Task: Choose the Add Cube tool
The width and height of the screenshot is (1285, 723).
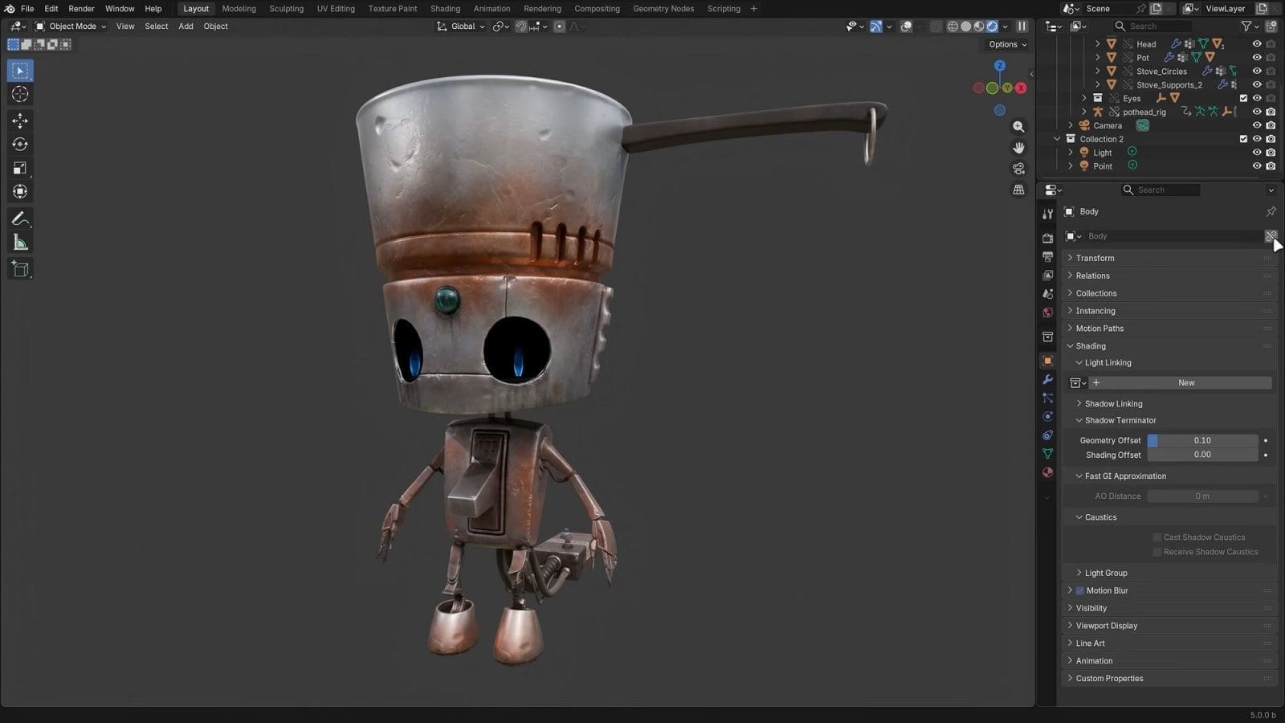Action: (x=19, y=269)
